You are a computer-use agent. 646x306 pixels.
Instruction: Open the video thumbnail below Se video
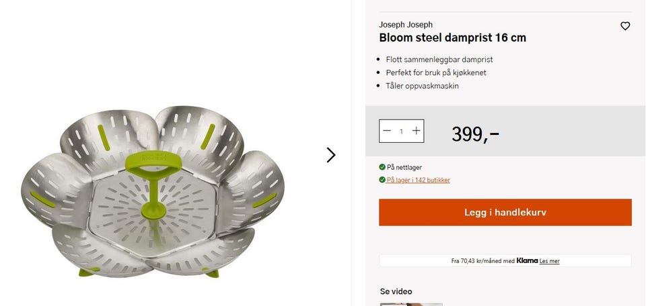coord(411,305)
